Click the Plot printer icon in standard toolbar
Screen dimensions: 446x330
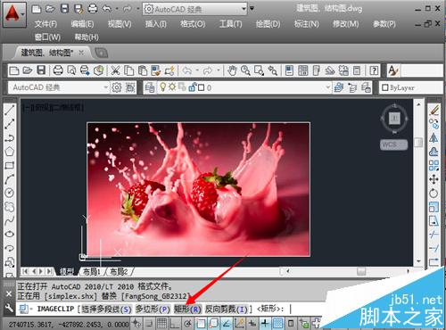point(58,70)
